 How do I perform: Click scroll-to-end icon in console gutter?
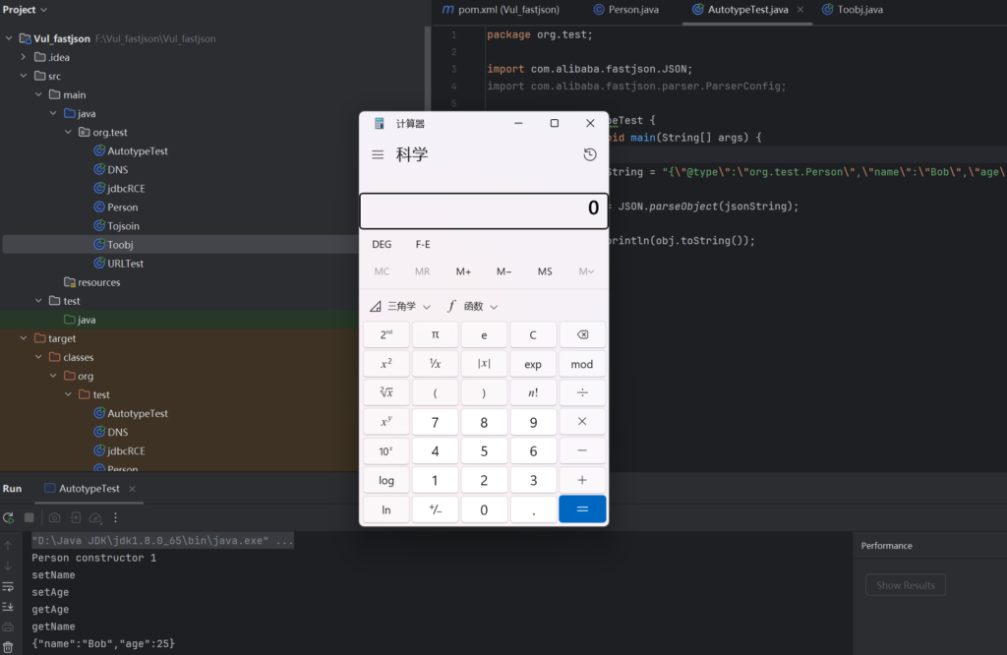click(8, 607)
